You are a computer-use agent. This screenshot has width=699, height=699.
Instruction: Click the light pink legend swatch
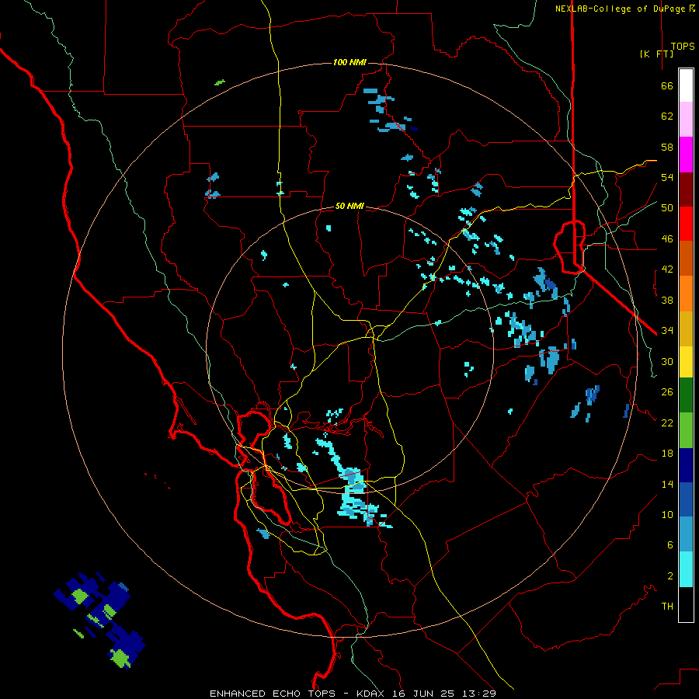pos(686,120)
